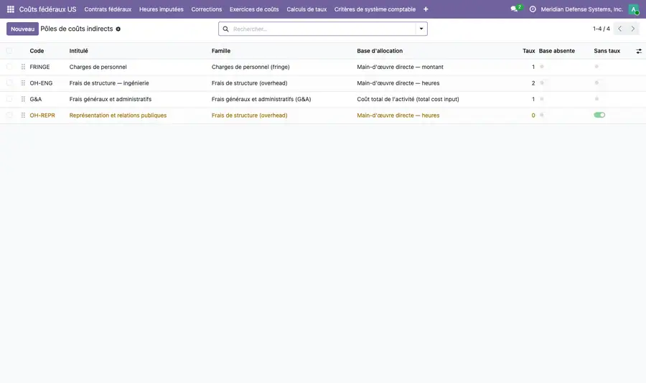The image size is (646, 383).
Task: Open the user avatar menu
Action: (634, 9)
